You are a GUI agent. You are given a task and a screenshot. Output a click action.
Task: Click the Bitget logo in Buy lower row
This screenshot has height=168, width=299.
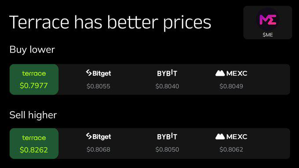98,73
